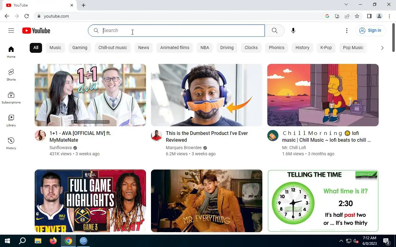Open File Explorer from taskbar
396x247 pixels.
[x=38, y=241]
